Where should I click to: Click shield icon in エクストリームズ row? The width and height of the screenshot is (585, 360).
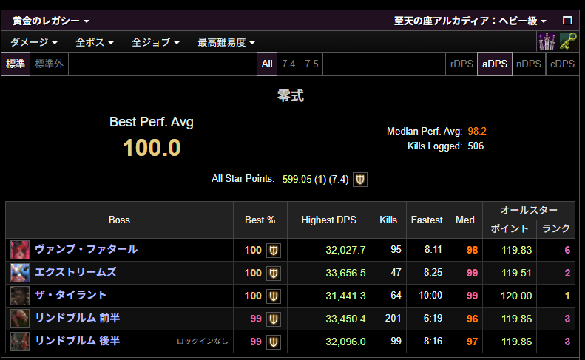274,274
